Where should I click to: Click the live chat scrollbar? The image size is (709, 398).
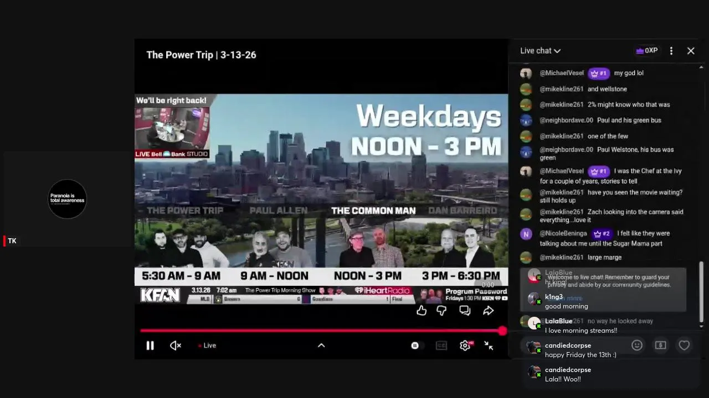click(701, 292)
